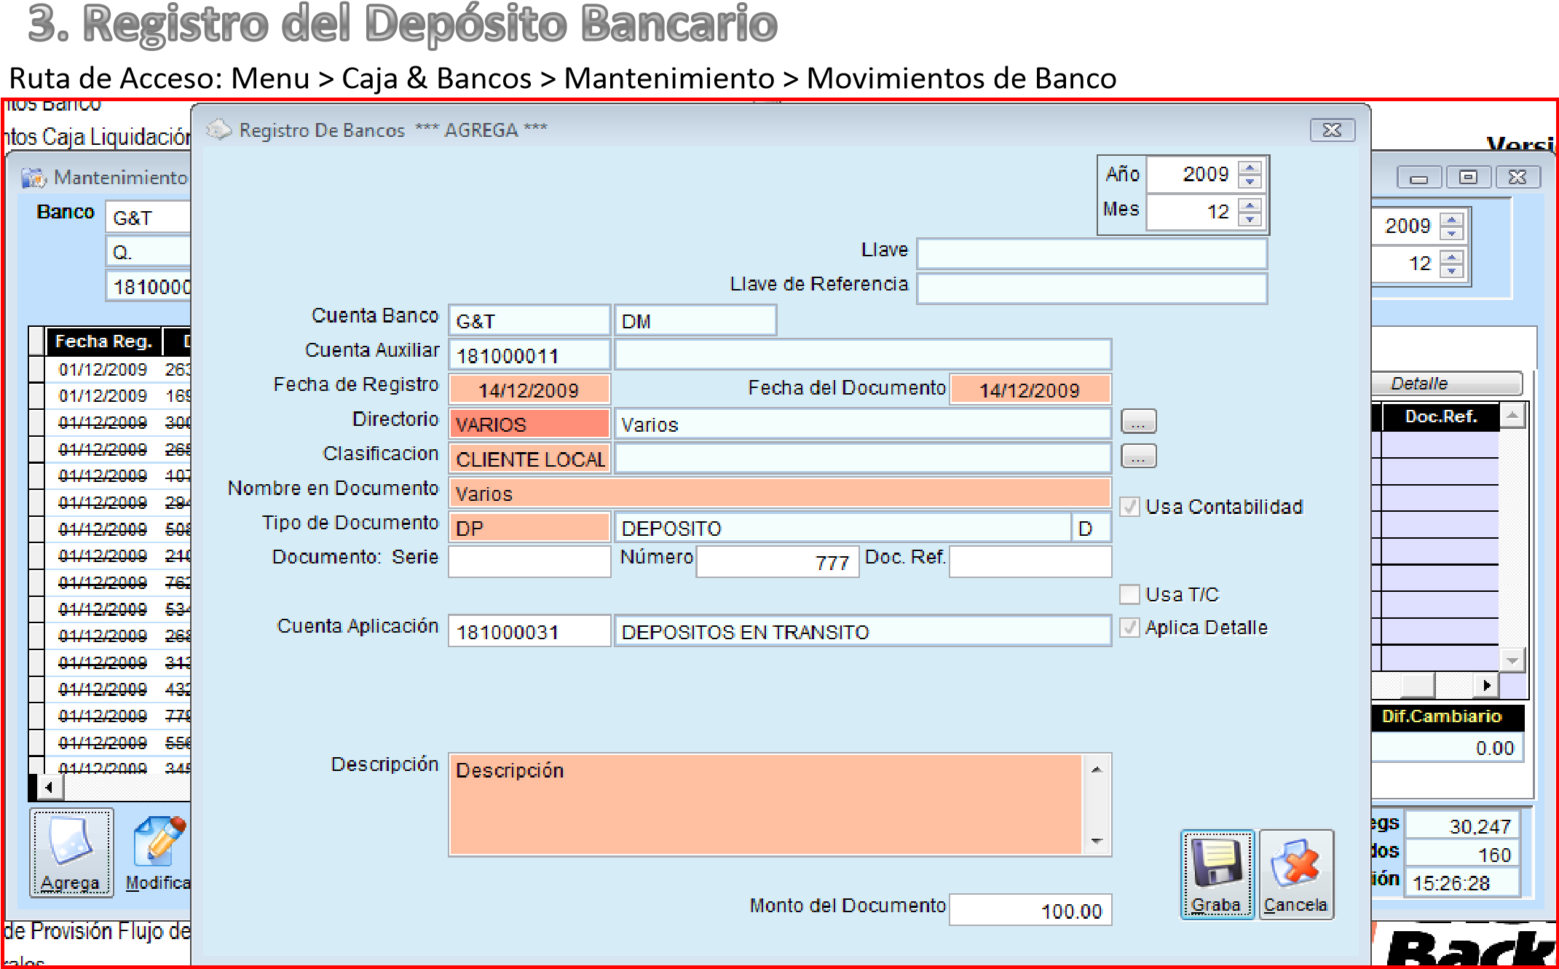Toggle the Aplica Detalle checkbox

pyautogui.click(x=1129, y=628)
